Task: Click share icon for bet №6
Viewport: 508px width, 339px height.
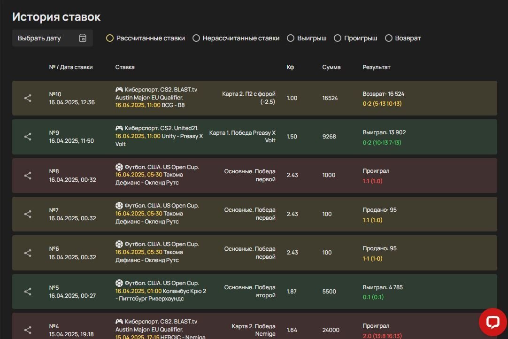Action: pos(28,253)
